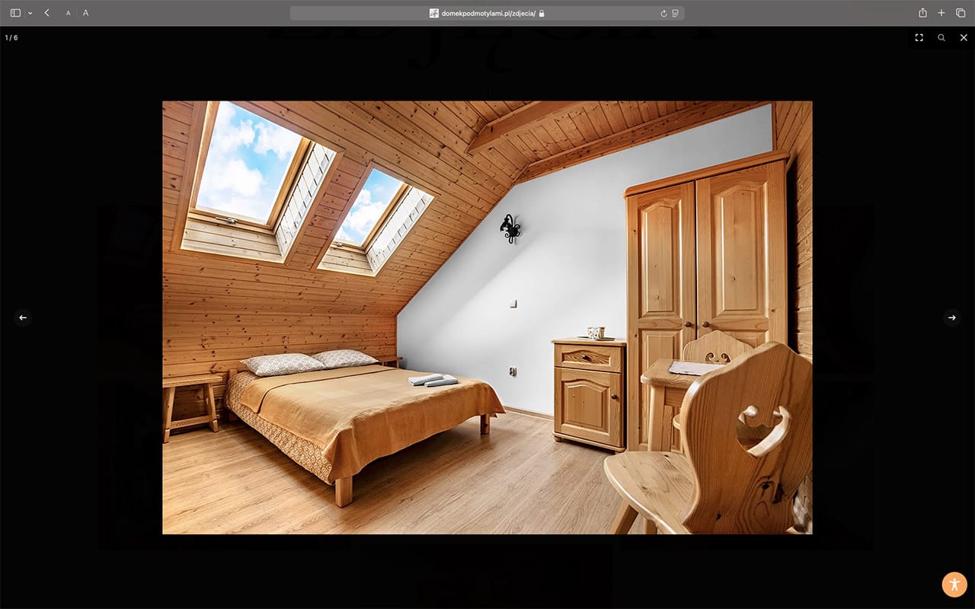Expand the sidebar tab group chevron

pyautogui.click(x=30, y=13)
